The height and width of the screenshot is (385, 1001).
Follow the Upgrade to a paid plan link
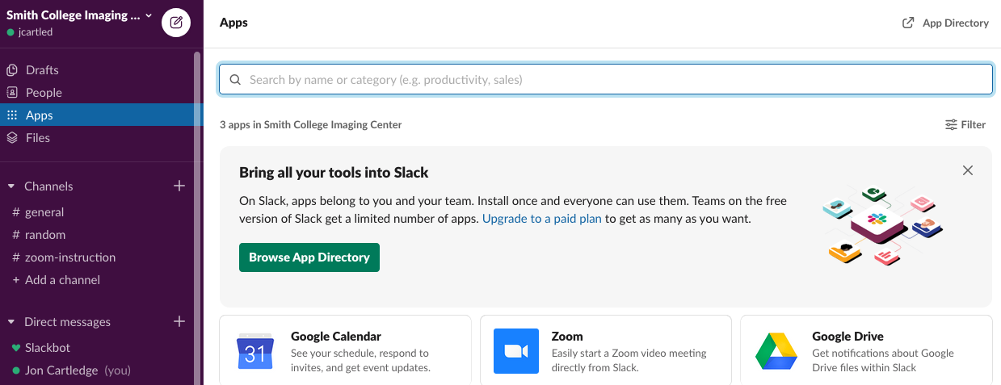[542, 219]
